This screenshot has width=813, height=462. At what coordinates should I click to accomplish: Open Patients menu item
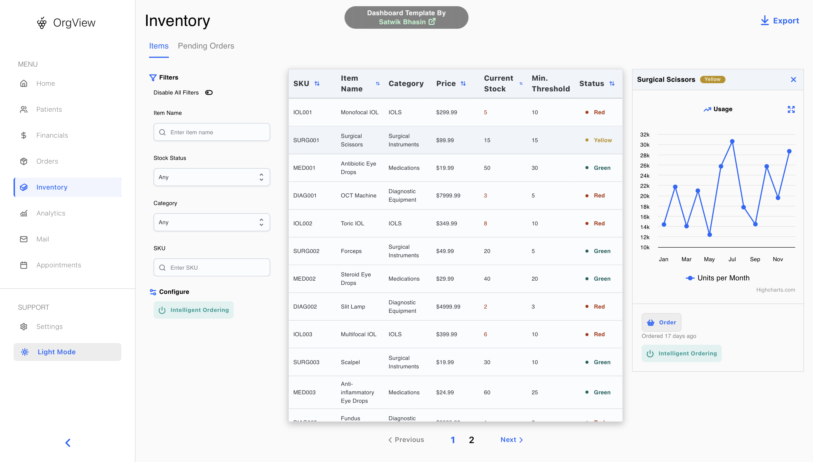point(49,109)
